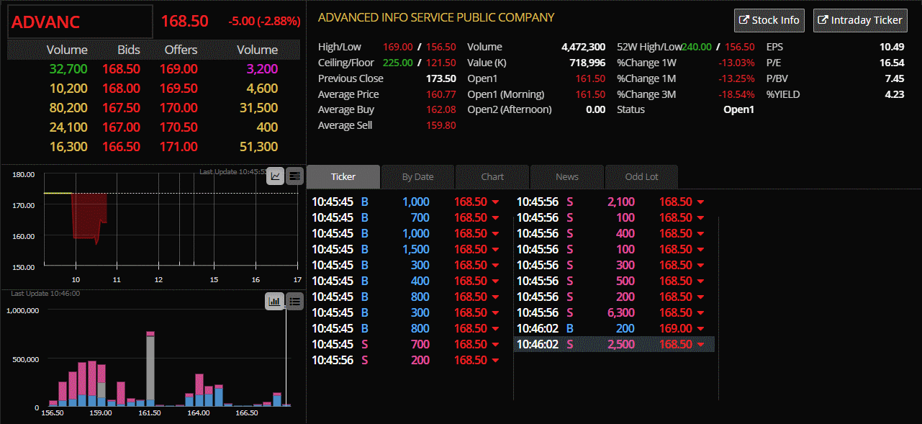Select ticker row 10:45:56 S 2,100

pyautogui.click(x=615, y=202)
